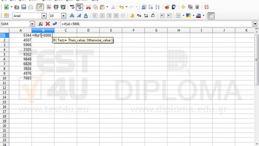Sort data ascending

[151, 7]
